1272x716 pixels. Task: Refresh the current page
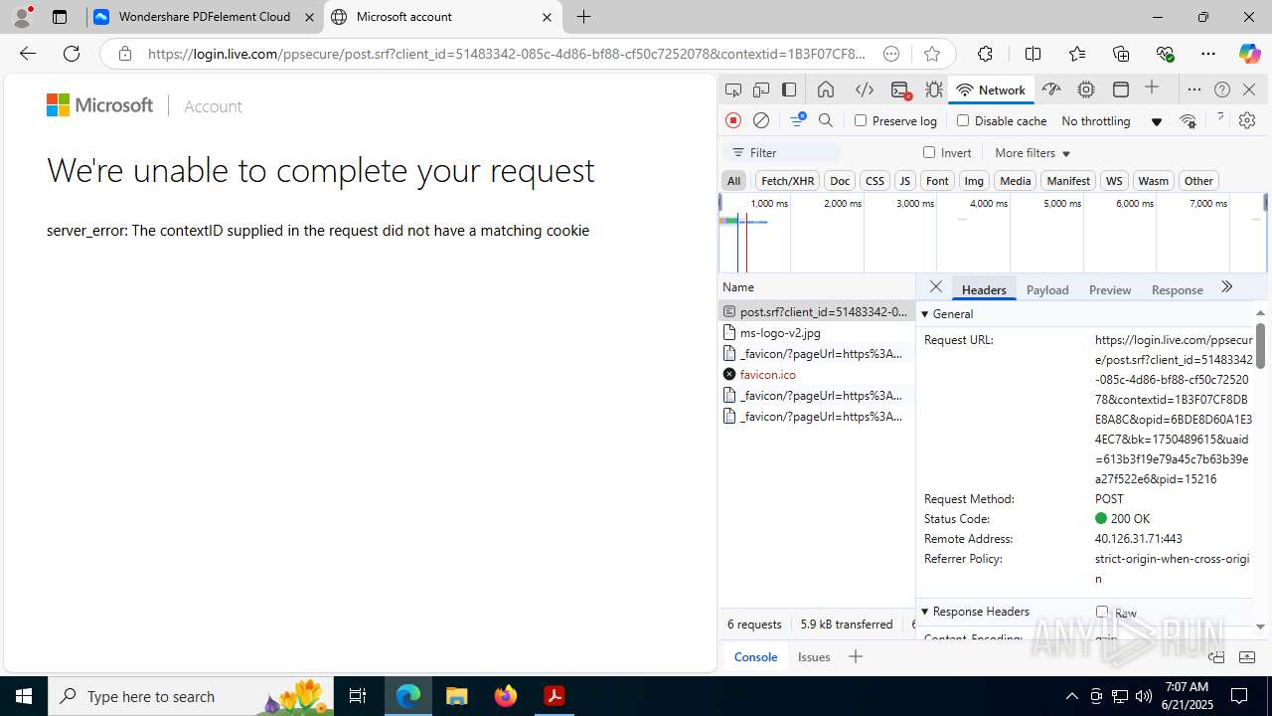tap(72, 54)
